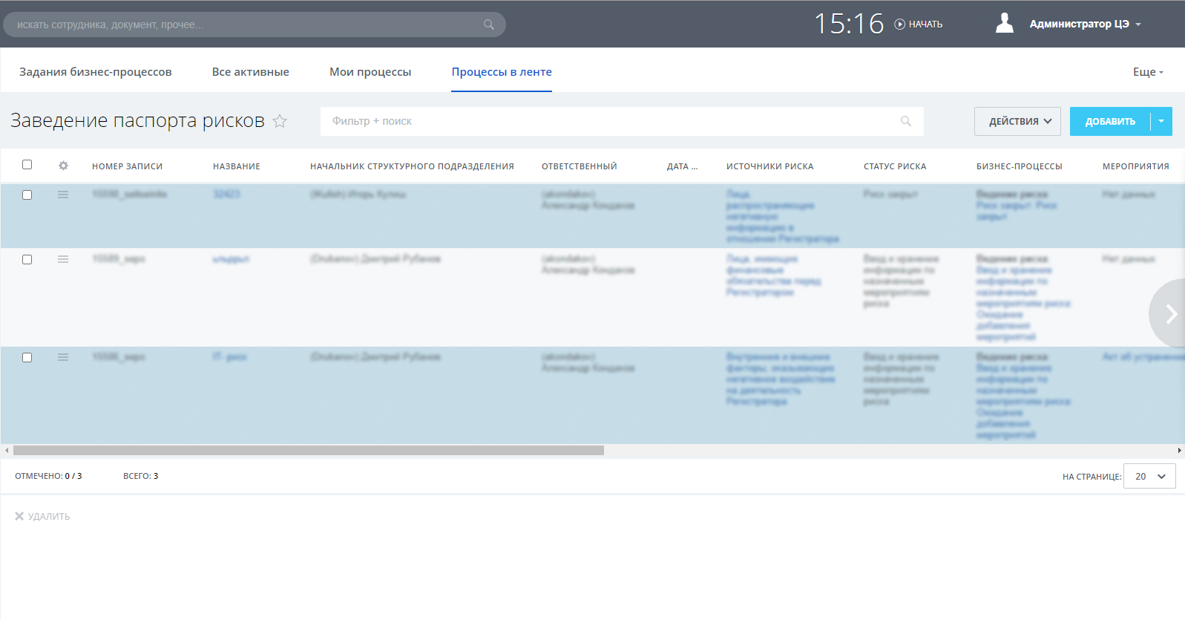Check the first record's row checkbox
This screenshot has width=1185, height=620.
tap(27, 195)
